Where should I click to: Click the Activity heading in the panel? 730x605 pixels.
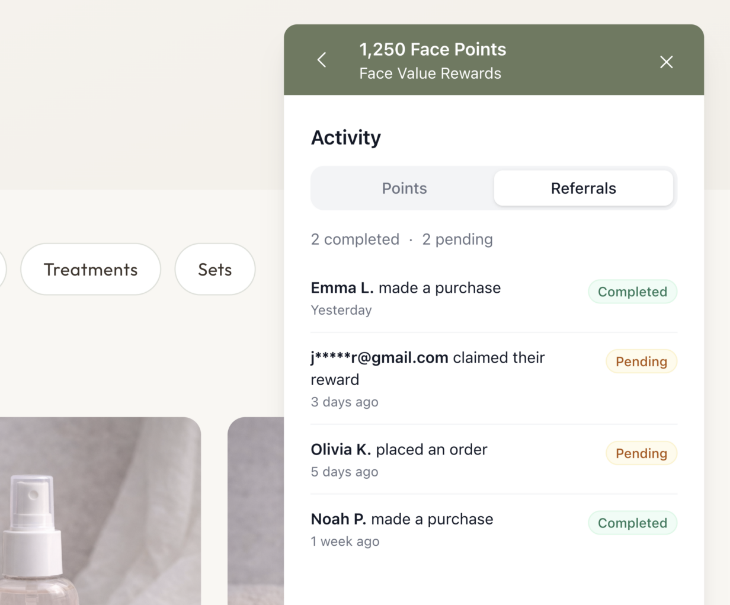[x=345, y=137]
